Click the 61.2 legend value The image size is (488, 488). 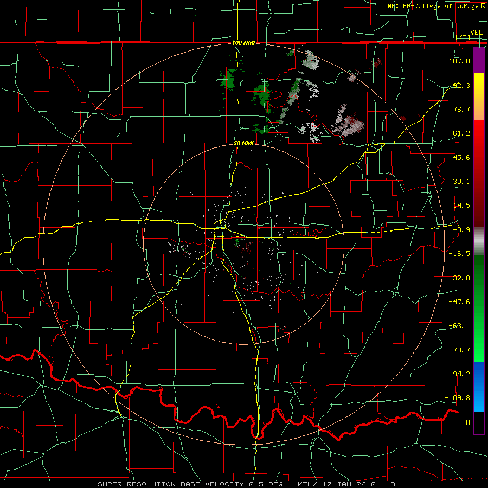[461, 133]
